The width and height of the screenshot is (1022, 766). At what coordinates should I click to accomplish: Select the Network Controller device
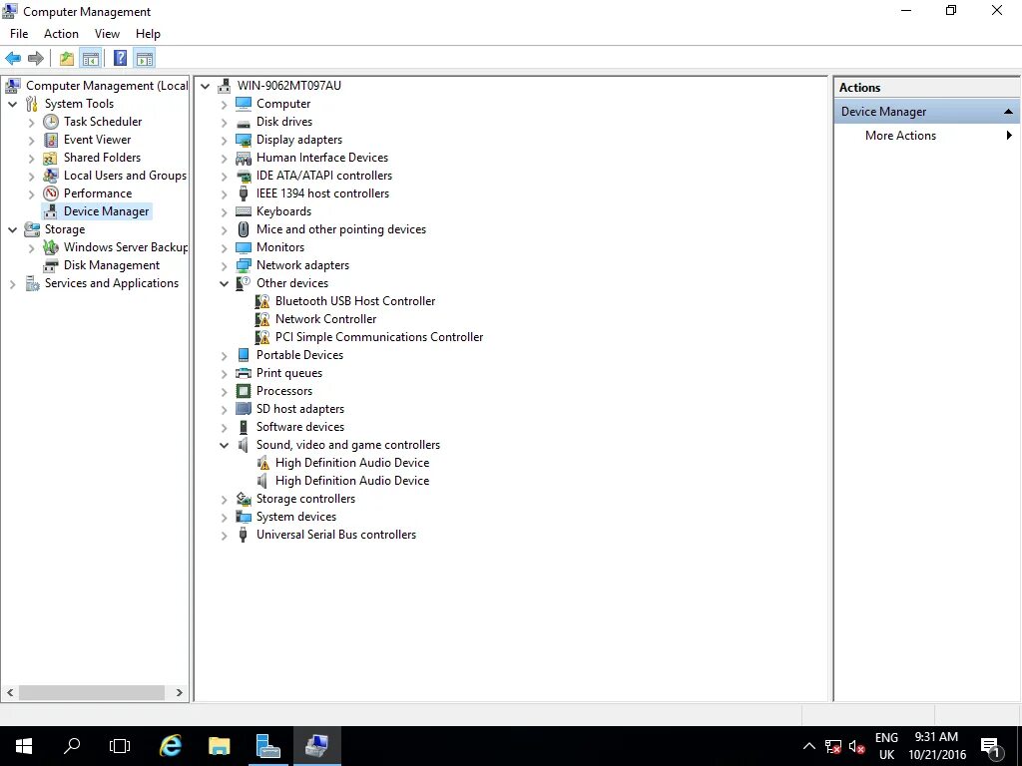click(326, 319)
